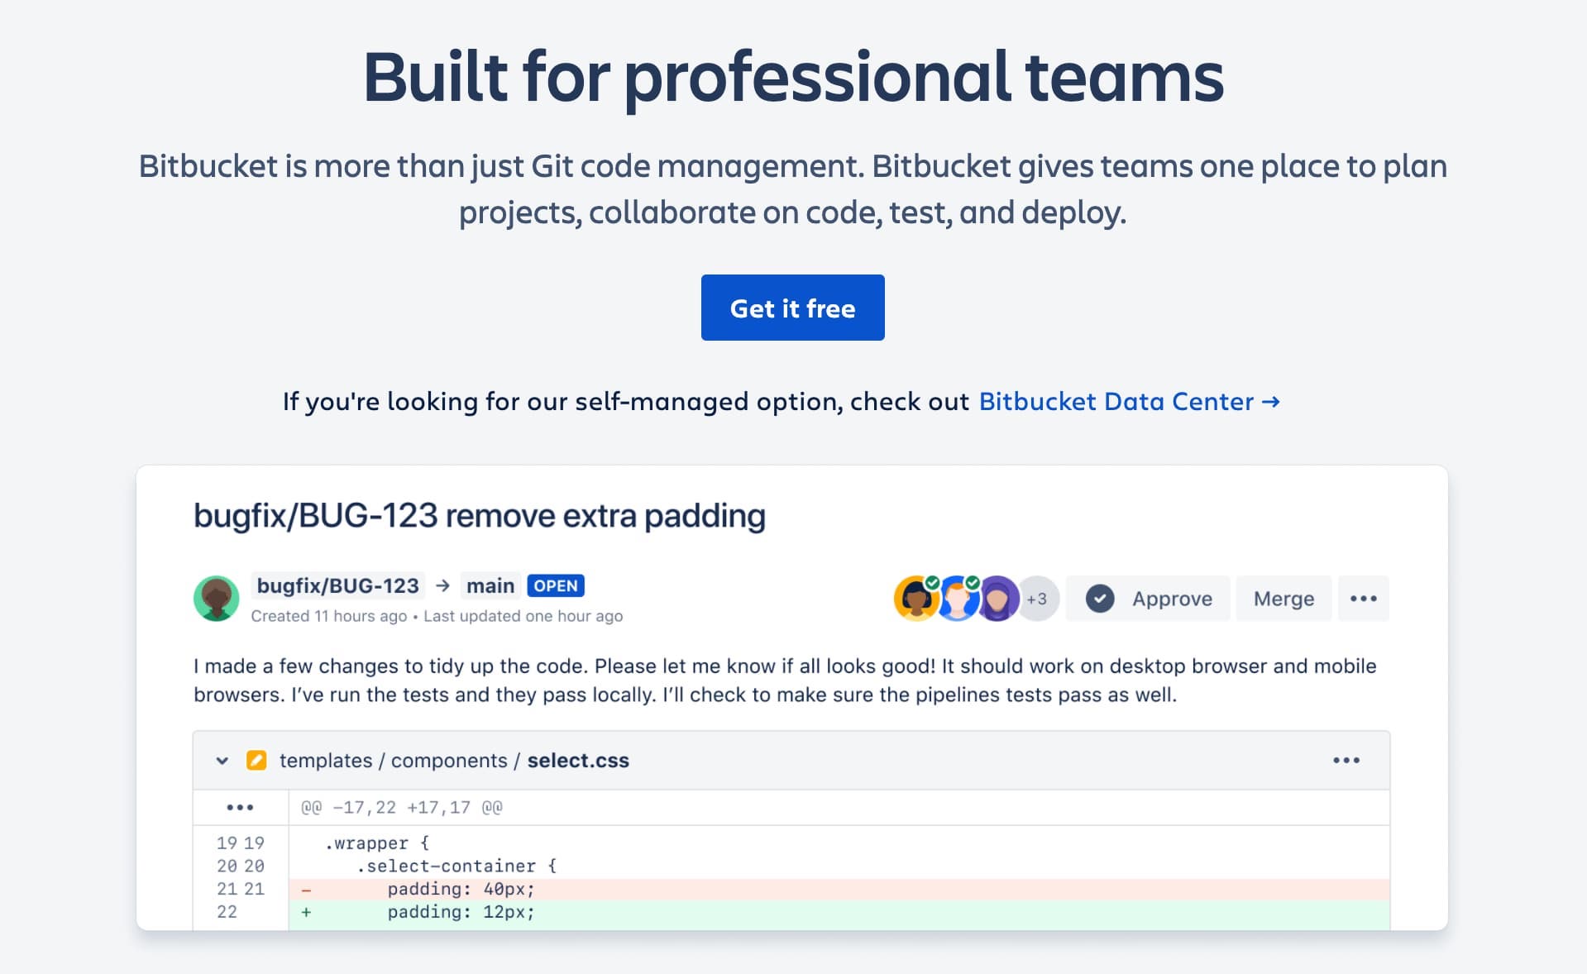The image size is (1587, 974).
Task: Click the pull request title heading
Action: coord(480,516)
